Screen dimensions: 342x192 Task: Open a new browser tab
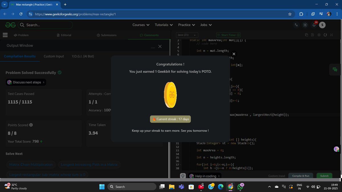tap(65, 5)
